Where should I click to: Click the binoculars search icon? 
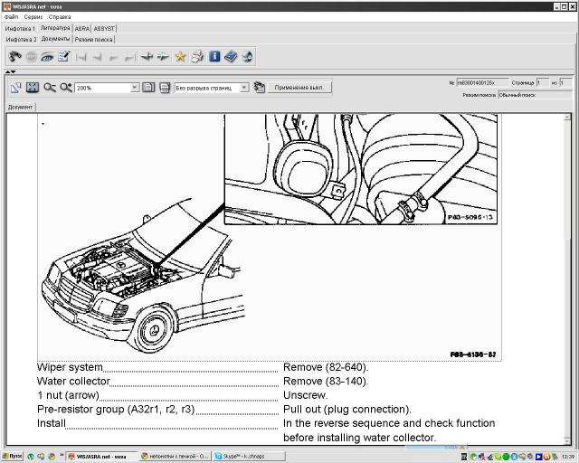(x=16, y=56)
